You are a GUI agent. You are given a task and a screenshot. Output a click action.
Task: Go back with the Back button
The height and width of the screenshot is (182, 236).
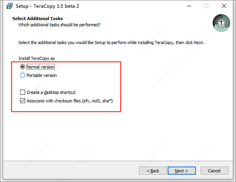click(153, 171)
